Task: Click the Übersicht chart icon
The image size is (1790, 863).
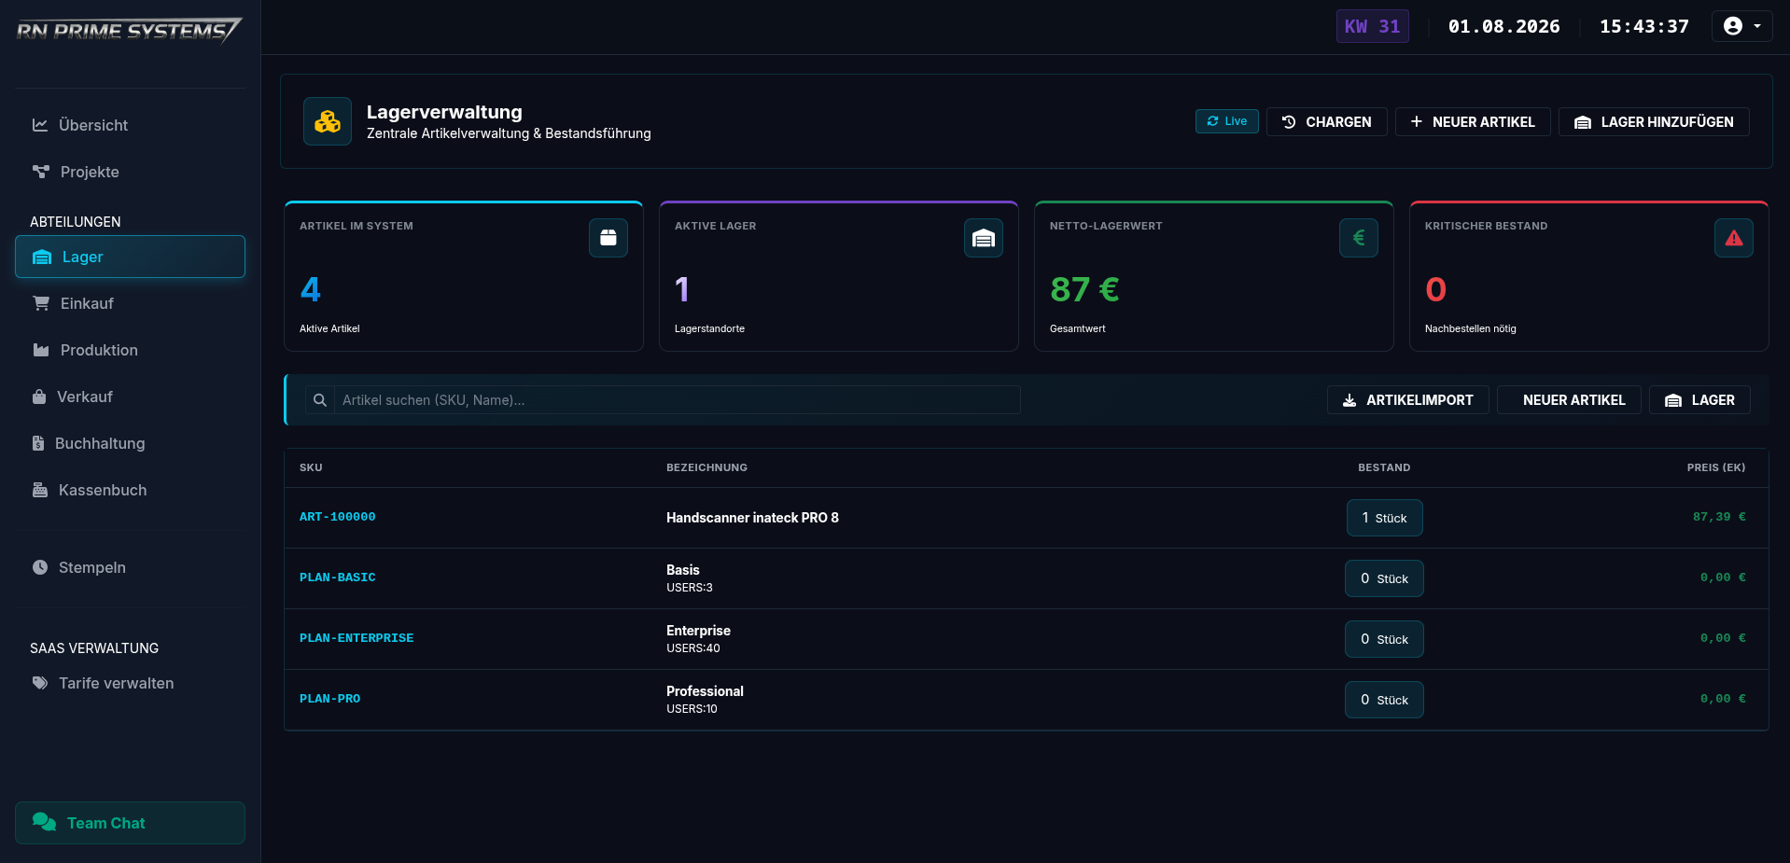Action: pyautogui.click(x=40, y=125)
